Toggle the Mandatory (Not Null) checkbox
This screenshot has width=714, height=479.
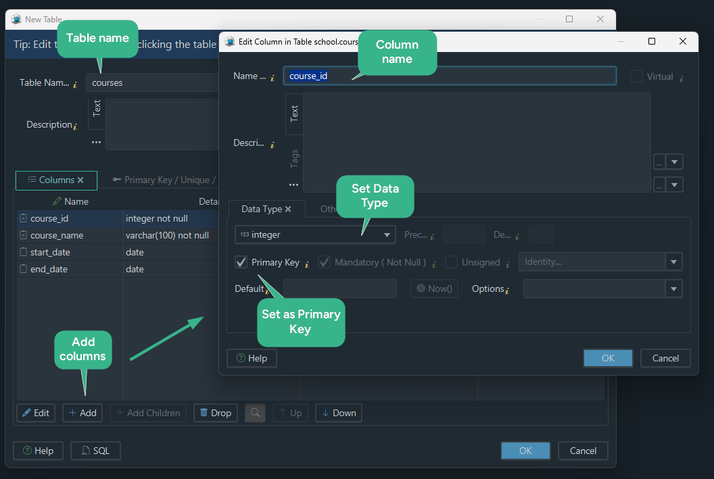[324, 262]
